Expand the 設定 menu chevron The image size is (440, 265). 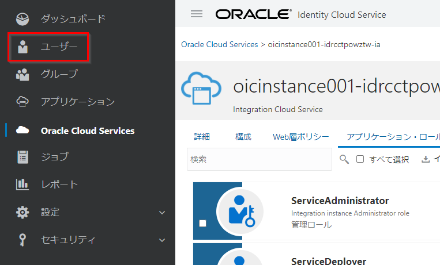[x=162, y=213]
